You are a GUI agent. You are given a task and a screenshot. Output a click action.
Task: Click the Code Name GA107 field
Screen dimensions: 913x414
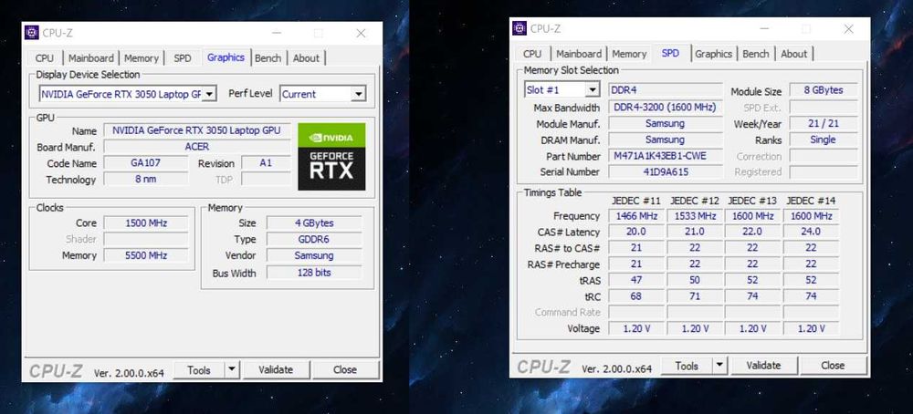point(145,163)
